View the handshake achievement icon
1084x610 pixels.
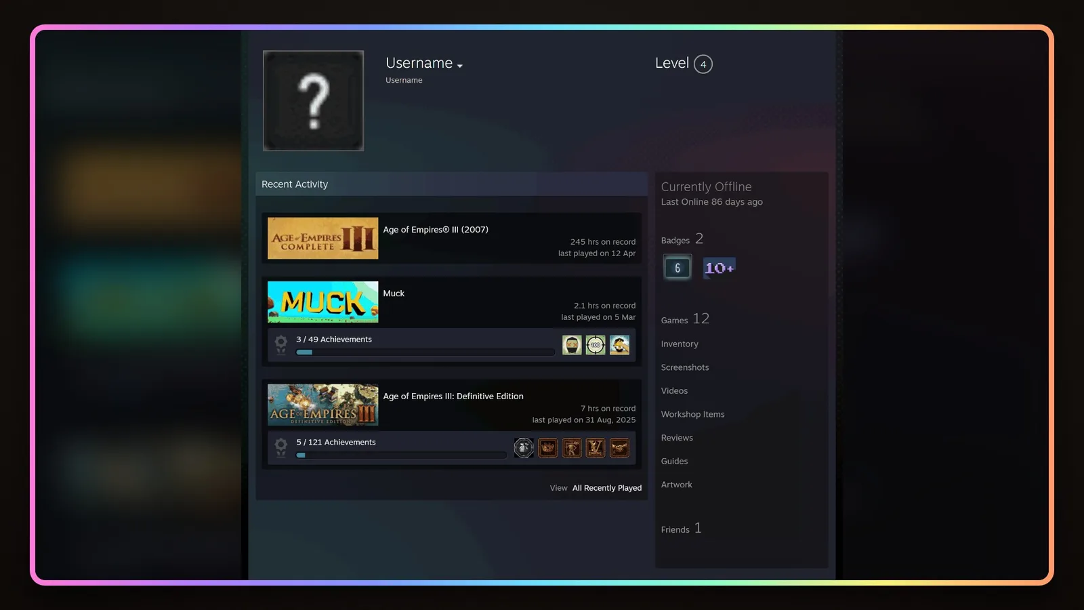(x=619, y=447)
